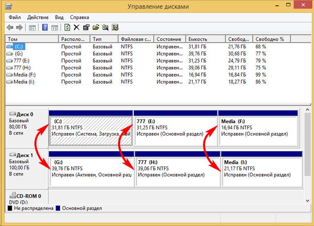Refresh disks with the green arrows icon
This screenshot has width=314, height=226.
coord(67,27)
